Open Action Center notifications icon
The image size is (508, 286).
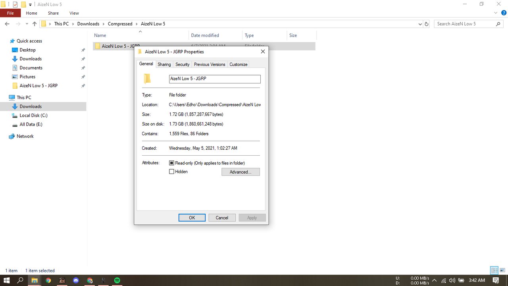point(496,280)
